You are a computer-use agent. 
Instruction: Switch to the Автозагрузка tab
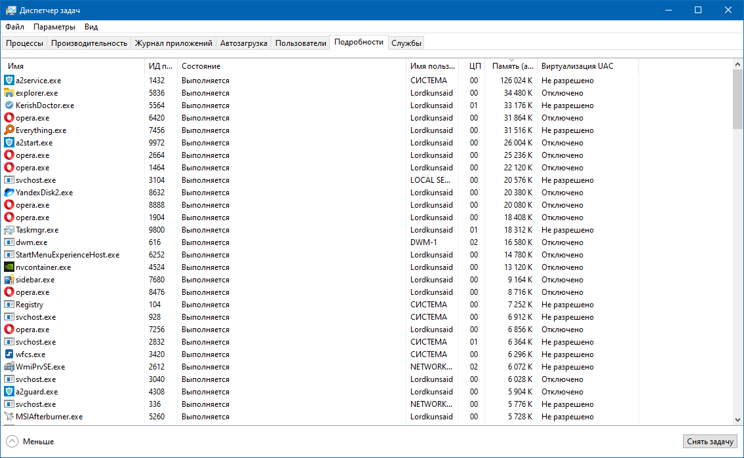244,43
